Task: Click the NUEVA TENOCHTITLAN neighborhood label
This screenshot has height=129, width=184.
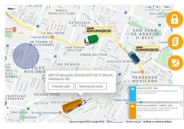Action: 61,12
